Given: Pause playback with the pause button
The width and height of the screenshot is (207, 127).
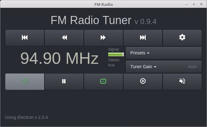Looking at the screenshot, I should (64, 82).
